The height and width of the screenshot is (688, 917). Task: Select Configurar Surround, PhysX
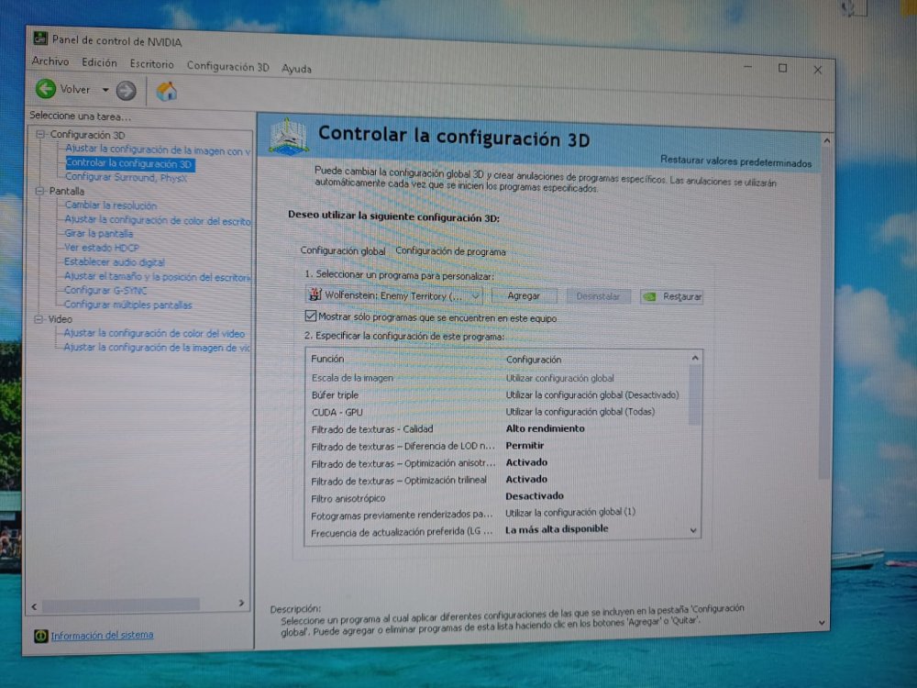click(126, 177)
